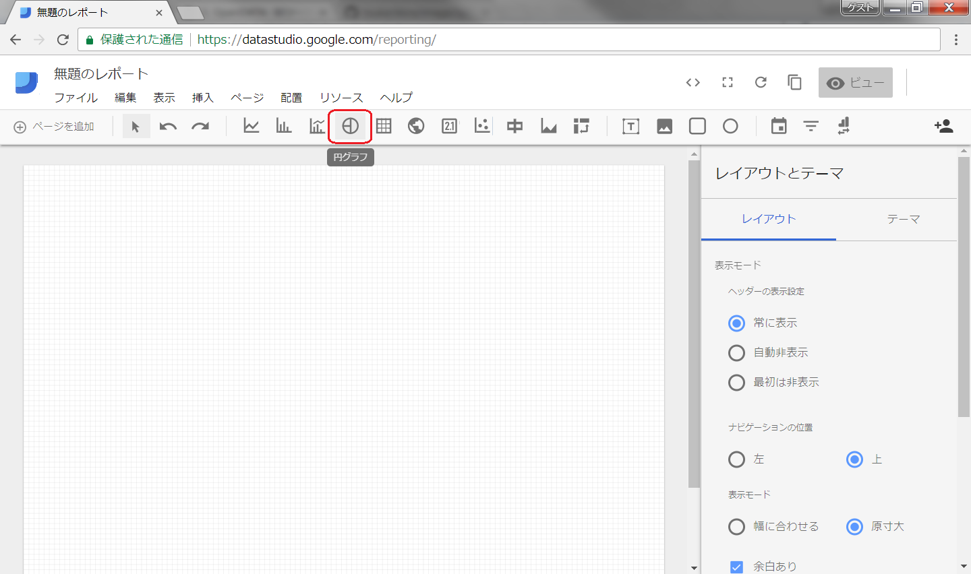
Task: Select the text box tool
Action: tap(630, 126)
